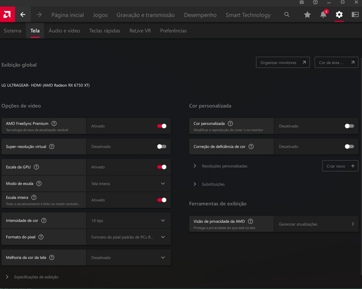Click the Organizar monitores button
The image size is (362, 289).
(x=283, y=62)
